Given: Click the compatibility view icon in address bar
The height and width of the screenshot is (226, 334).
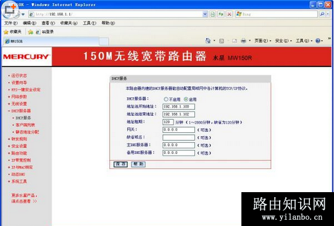Looking at the screenshot, I should coord(212,14).
